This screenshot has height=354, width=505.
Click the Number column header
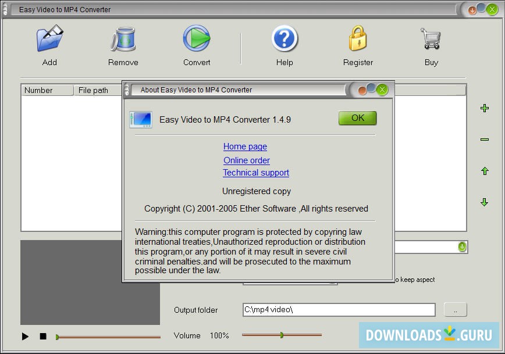[x=47, y=90]
